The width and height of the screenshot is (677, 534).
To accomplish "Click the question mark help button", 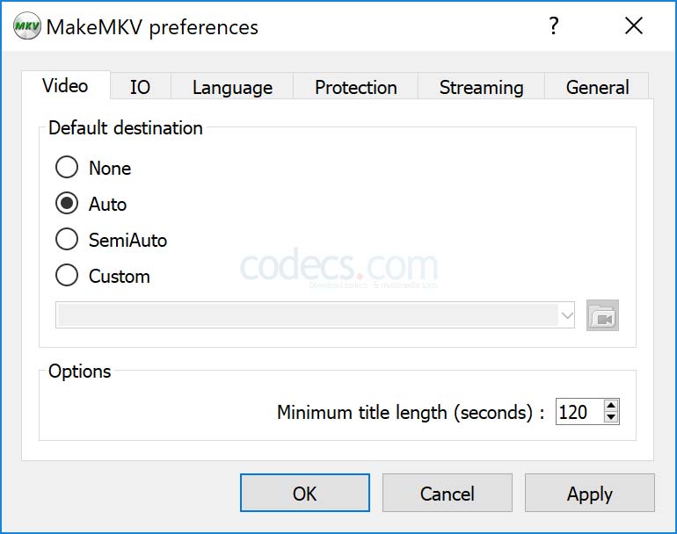I will (554, 25).
